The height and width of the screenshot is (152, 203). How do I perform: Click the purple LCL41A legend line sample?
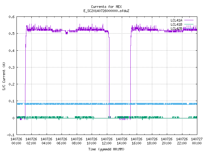click(189, 20)
